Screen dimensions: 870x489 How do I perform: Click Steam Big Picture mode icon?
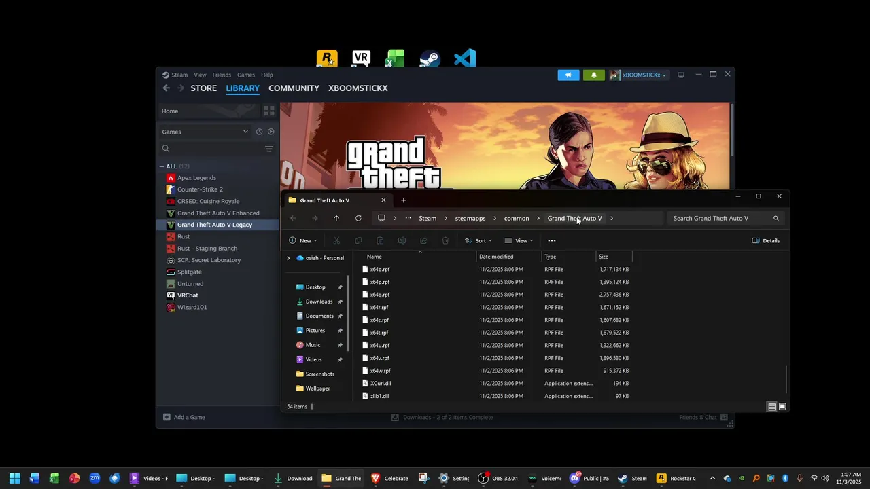(x=680, y=75)
